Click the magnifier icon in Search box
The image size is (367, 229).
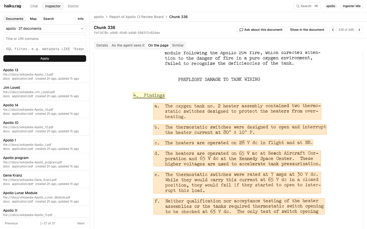tap(298, 6)
